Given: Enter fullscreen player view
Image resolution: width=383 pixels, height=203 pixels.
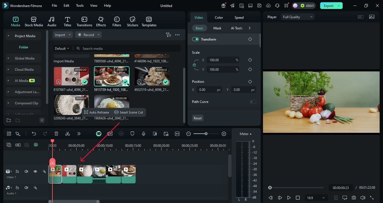Looking at the screenshot, I should pos(372,198).
